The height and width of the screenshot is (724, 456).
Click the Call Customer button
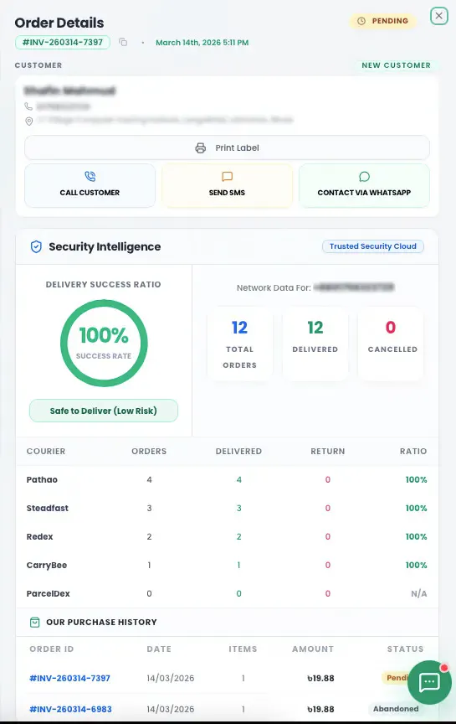[90, 185]
